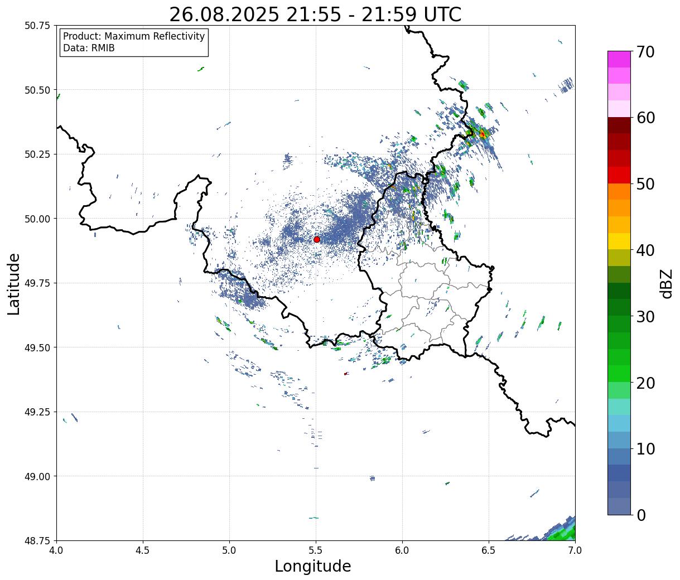
Task: Click the magenta swatch at colorbar top
Action: point(619,59)
